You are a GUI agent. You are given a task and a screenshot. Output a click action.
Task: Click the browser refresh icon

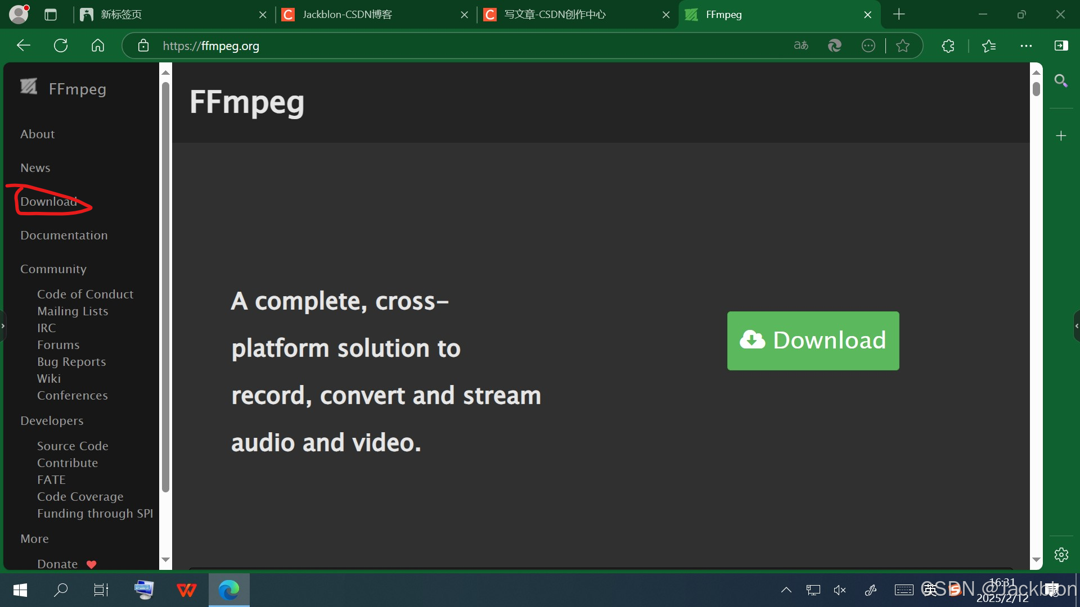pyautogui.click(x=61, y=46)
